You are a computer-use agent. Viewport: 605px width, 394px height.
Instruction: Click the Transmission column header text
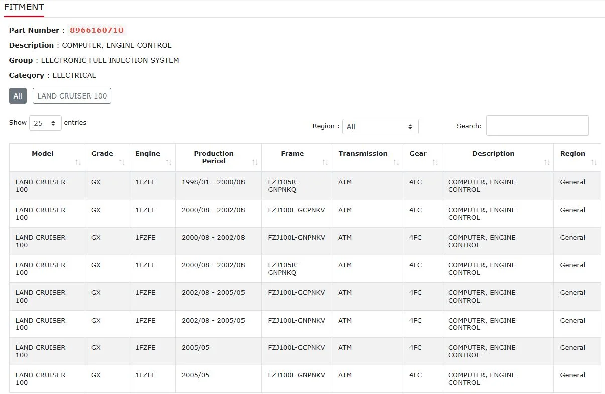tap(363, 154)
